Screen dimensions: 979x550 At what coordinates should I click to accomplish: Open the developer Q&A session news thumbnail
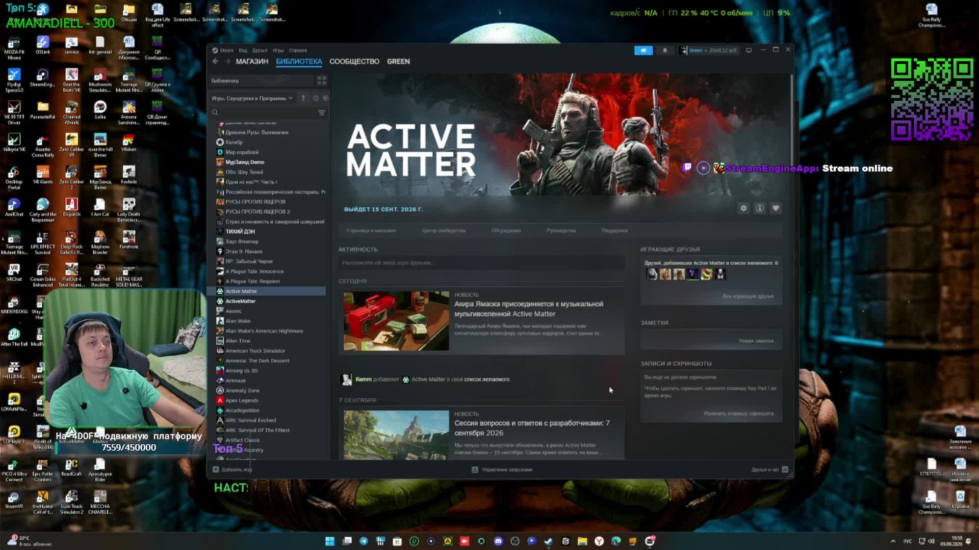[x=396, y=435]
